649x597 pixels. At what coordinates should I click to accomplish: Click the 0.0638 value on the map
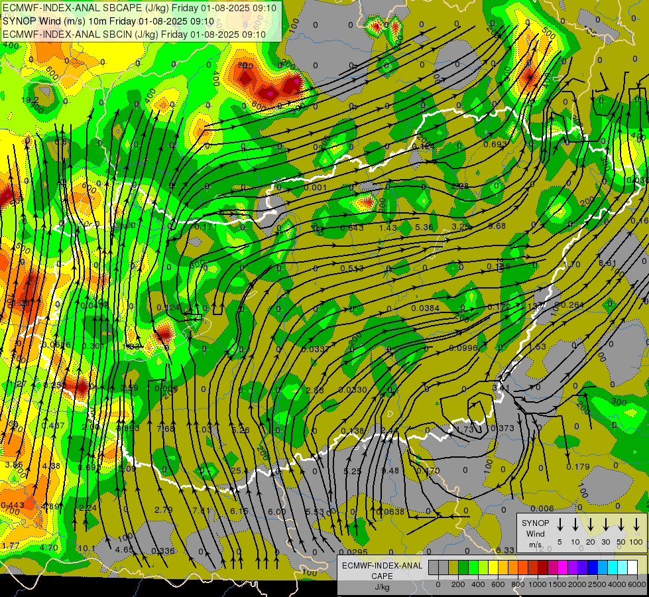coord(390,511)
